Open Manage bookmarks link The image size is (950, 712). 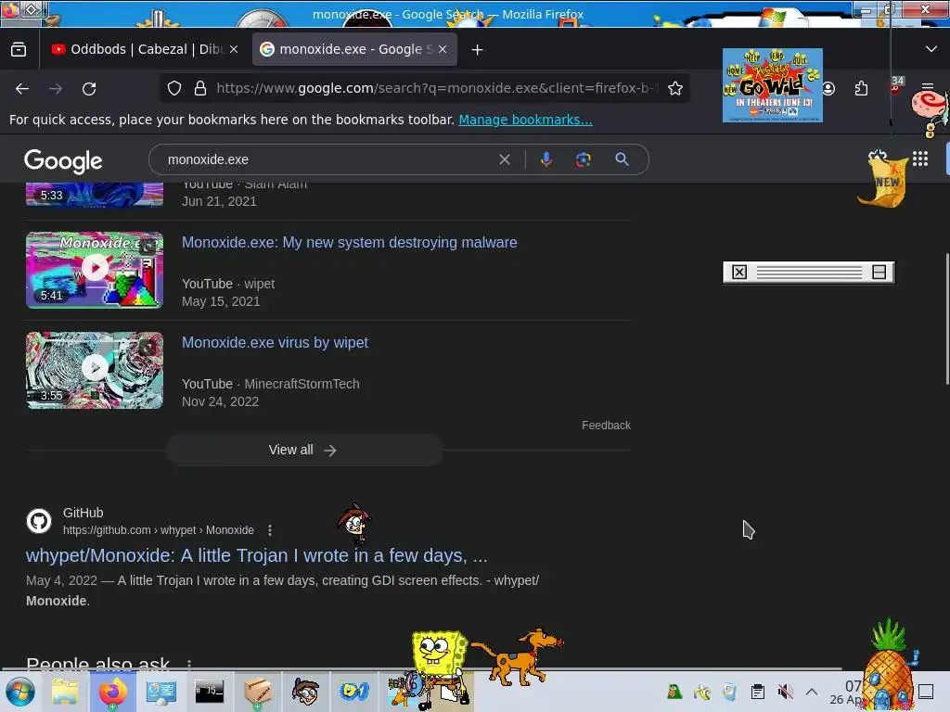click(x=525, y=120)
